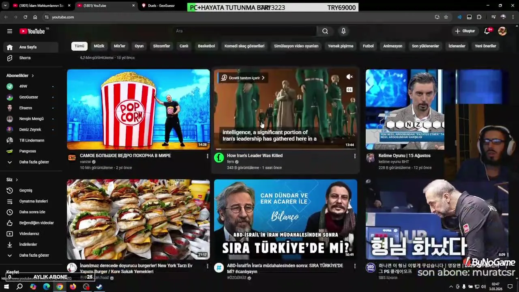Reload the page in browser toolbar
This screenshot has width=519, height=292.
26,17
